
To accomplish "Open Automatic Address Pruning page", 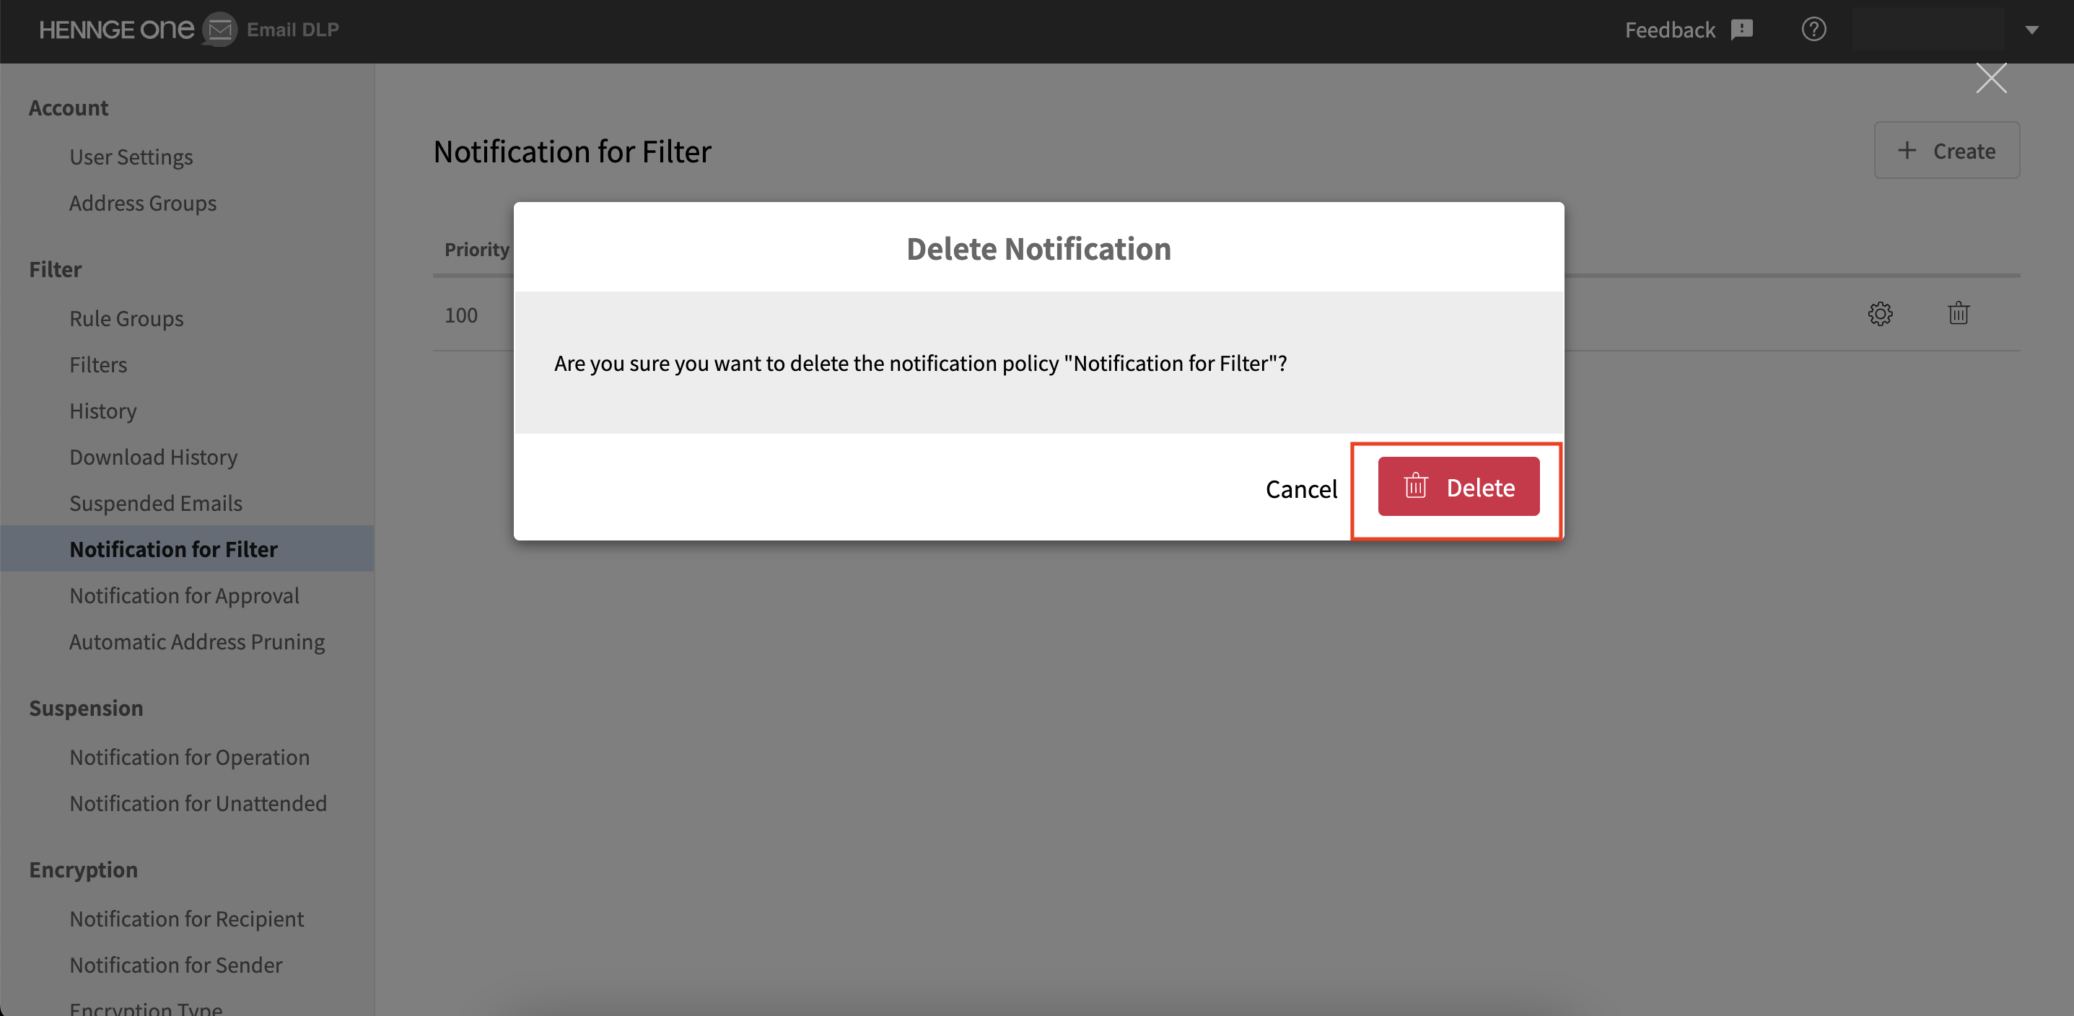I will tap(197, 641).
